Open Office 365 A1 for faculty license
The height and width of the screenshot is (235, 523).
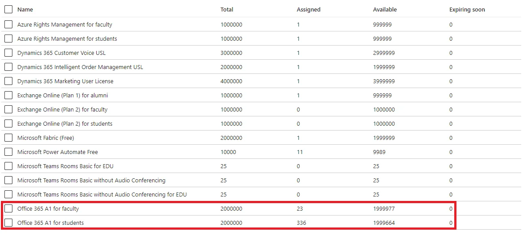coord(48,209)
